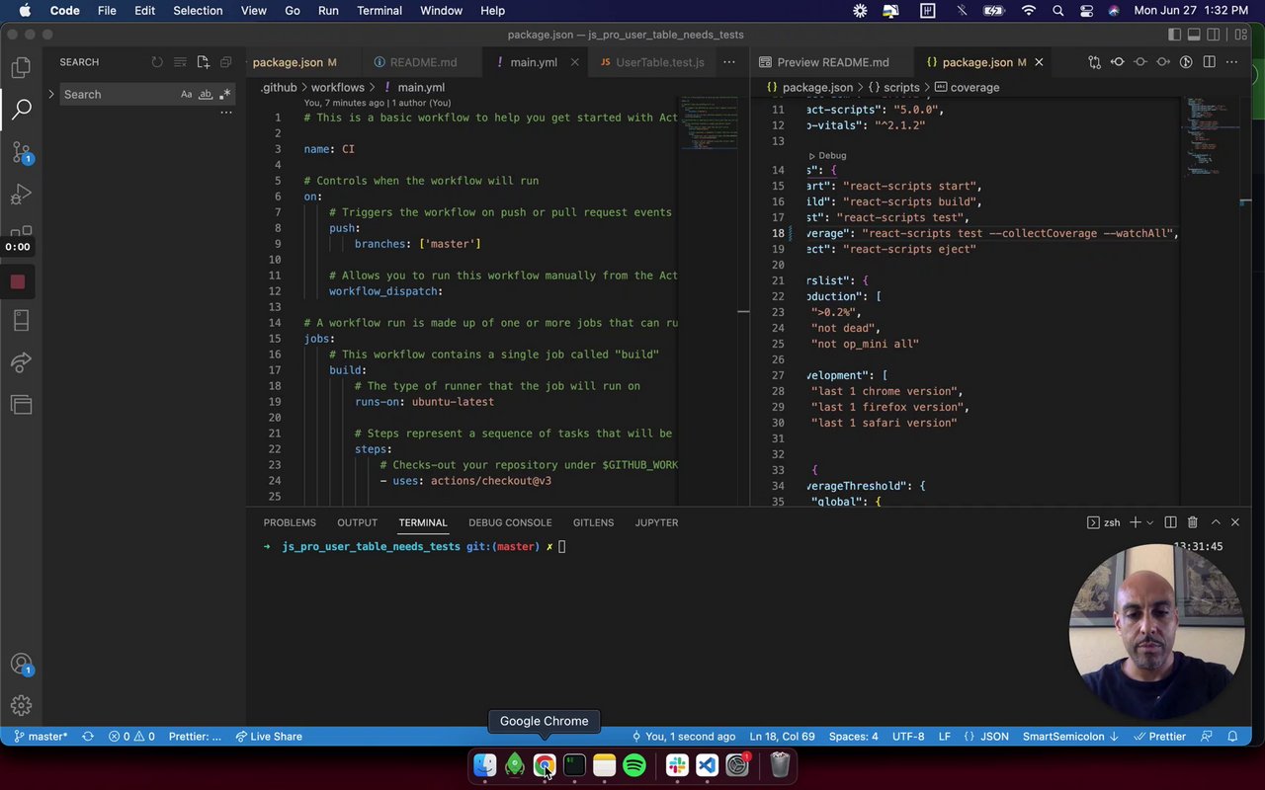Open the Source Control view

click(x=21, y=152)
